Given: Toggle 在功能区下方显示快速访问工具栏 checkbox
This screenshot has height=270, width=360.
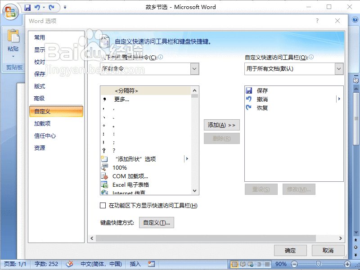Looking at the screenshot, I should (103, 206).
